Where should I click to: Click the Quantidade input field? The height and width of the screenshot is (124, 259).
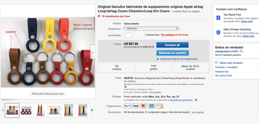tap(128, 35)
